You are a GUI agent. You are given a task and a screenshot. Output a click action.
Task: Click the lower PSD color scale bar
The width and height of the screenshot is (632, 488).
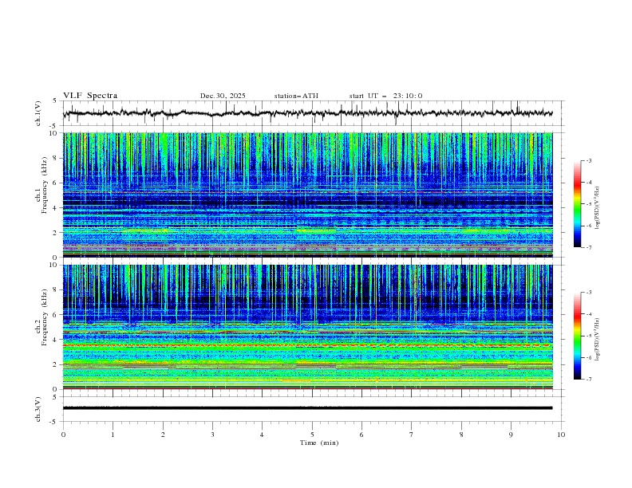pyautogui.click(x=577, y=336)
